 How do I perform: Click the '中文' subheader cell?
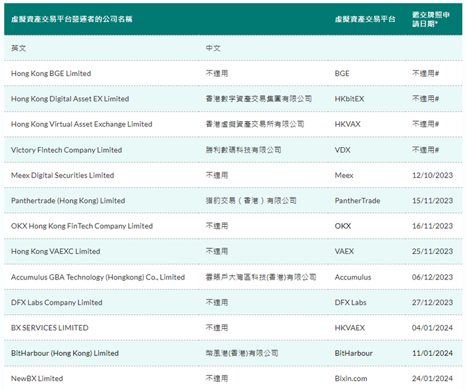pyautogui.click(x=213, y=48)
